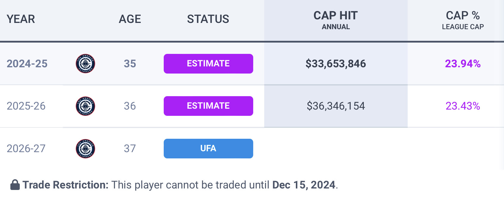Click the STATUS column header
This screenshot has width=504, height=198.
[208, 19]
